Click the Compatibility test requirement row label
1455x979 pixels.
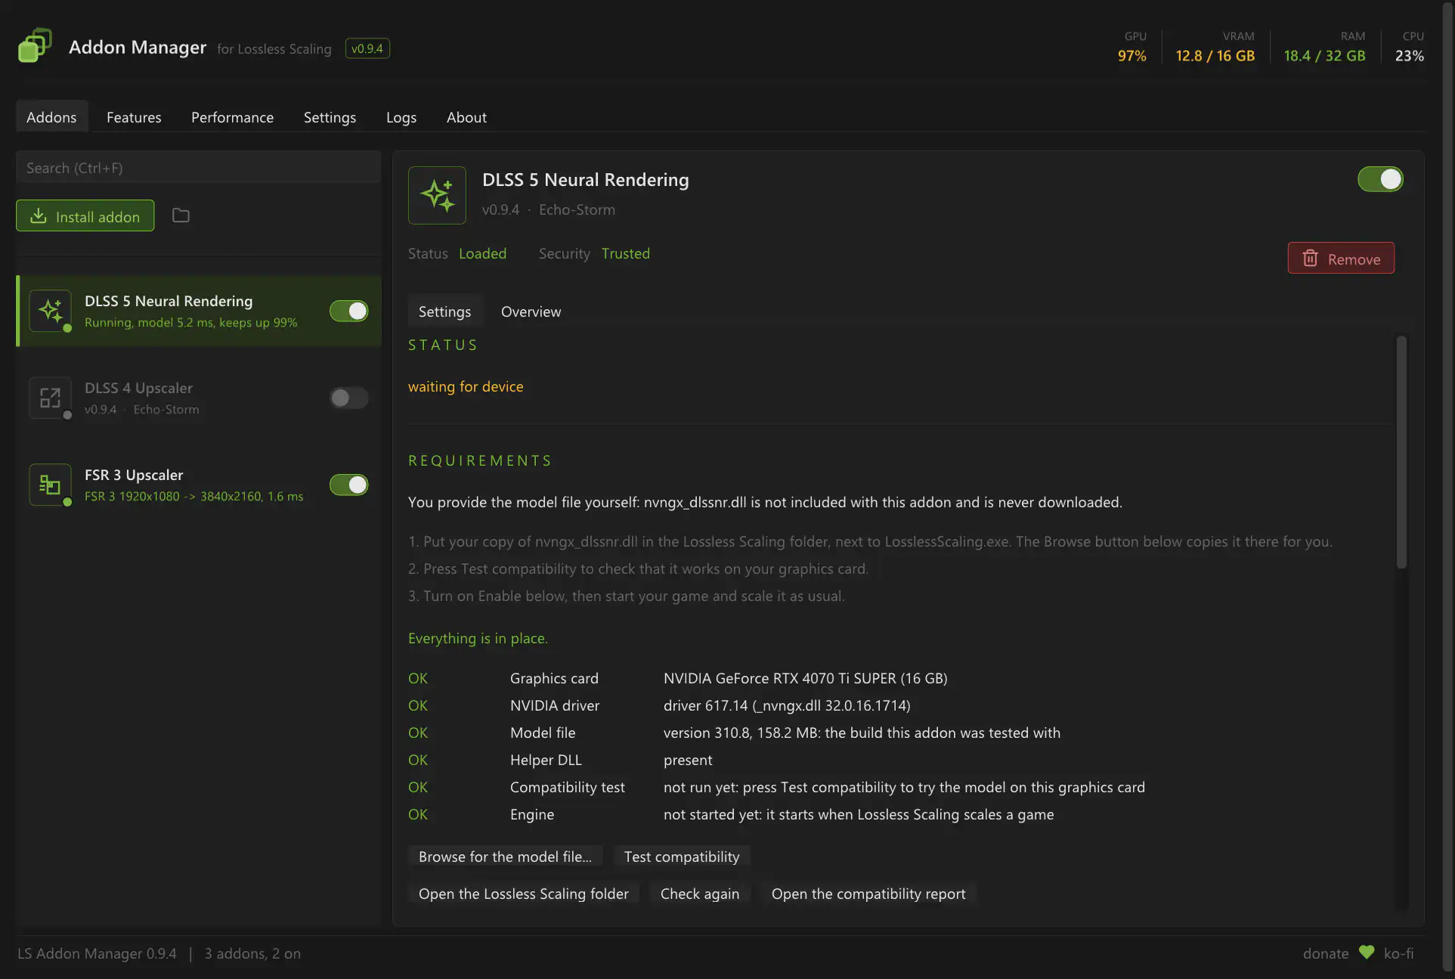[568, 787]
